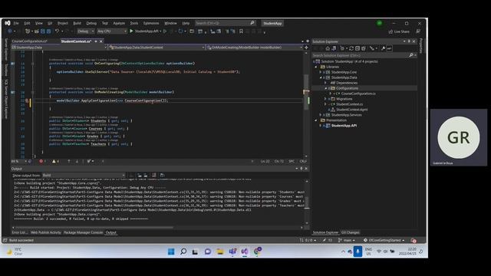491x276 pixels.
Task: Open the Any CPU platform dropdown
Action: click(x=111, y=31)
